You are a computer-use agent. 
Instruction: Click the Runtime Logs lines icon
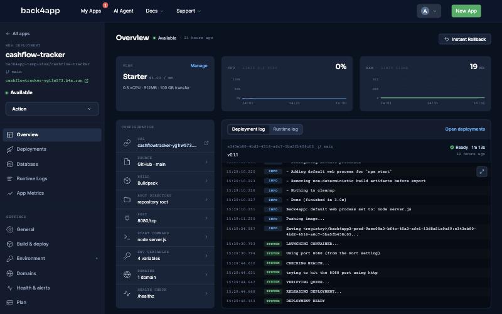click(x=9, y=179)
